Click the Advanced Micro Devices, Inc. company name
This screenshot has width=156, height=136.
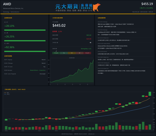13,8
